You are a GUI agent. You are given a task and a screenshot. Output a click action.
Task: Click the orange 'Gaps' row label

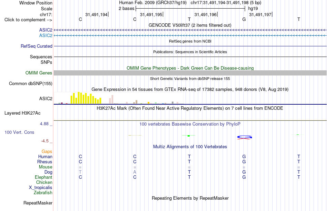coord(47,152)
